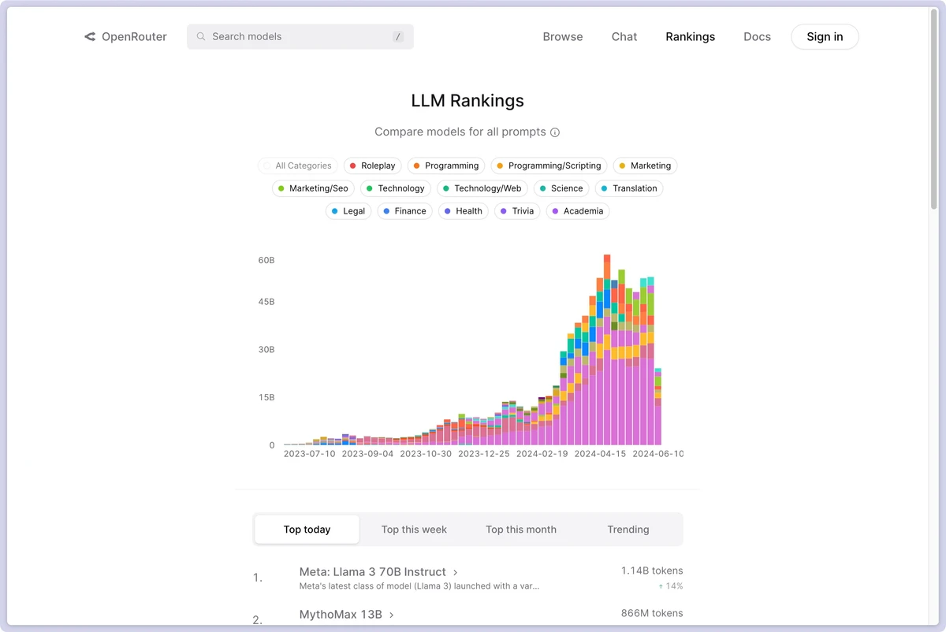Filter by the Legal category
The width and height of the screenshot is (946, 632).
tap(348, 211)
